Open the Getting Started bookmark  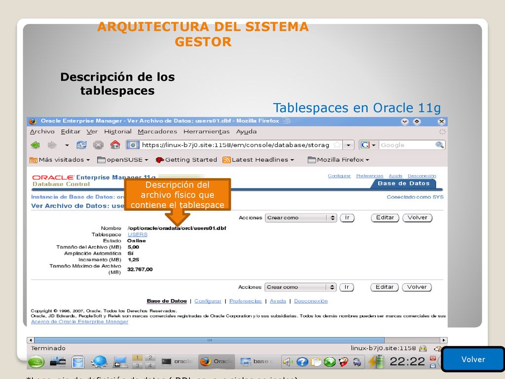click(186, 160)
